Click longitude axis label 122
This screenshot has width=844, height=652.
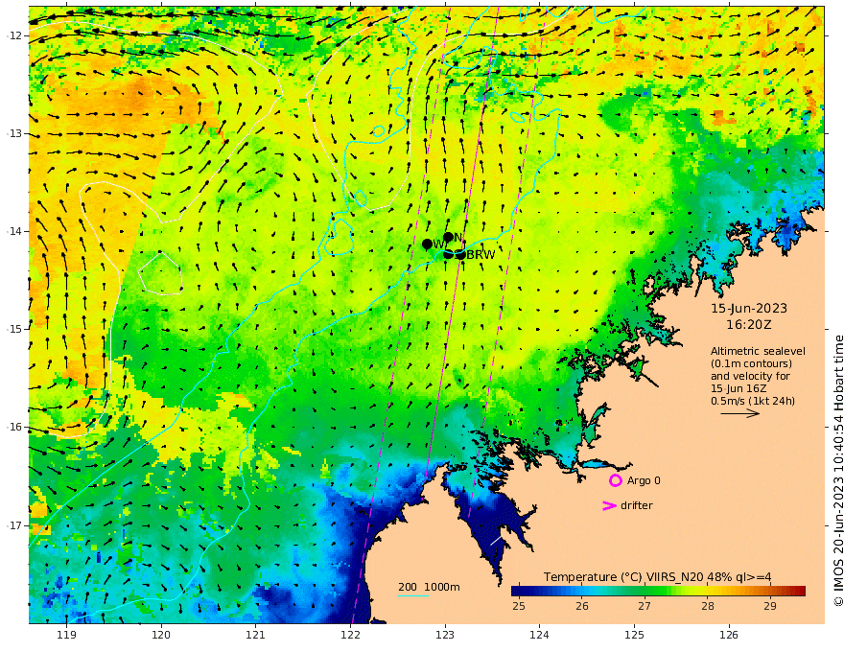350,635
